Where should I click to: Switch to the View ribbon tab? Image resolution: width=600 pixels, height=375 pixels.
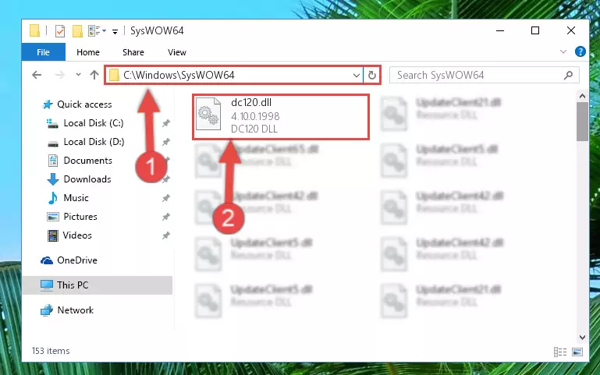click(x=177, y=52)
